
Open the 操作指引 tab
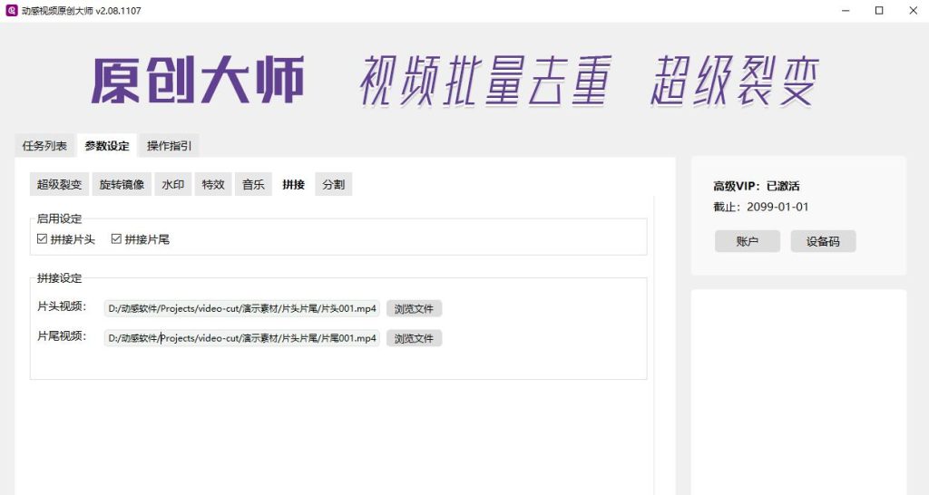point(170,146)
